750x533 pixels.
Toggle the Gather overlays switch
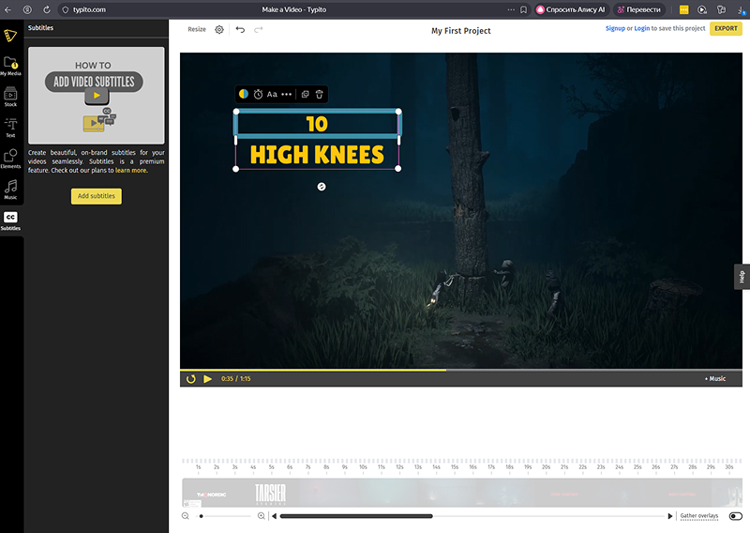(736, 516)
